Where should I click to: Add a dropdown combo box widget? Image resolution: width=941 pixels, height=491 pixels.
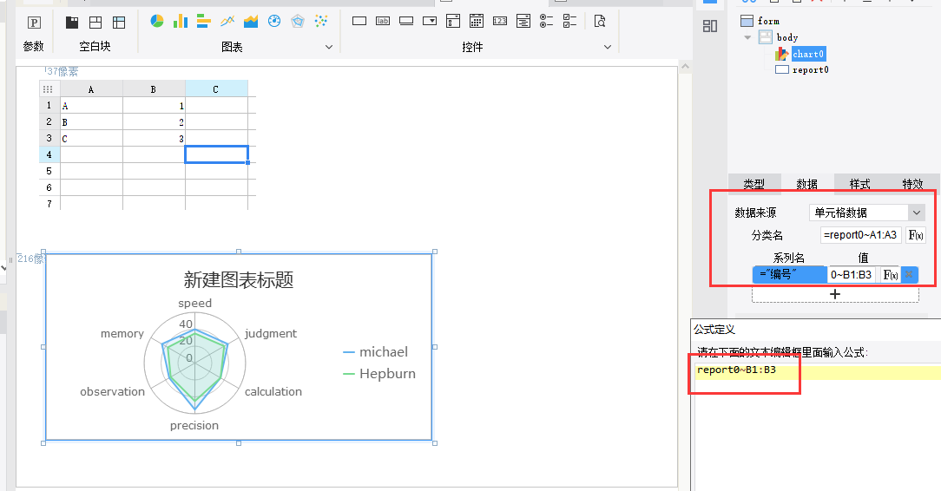pyautogui.click(x=430, y=21)
